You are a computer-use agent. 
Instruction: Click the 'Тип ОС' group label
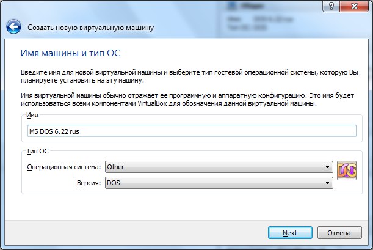[x=37, y=151]
